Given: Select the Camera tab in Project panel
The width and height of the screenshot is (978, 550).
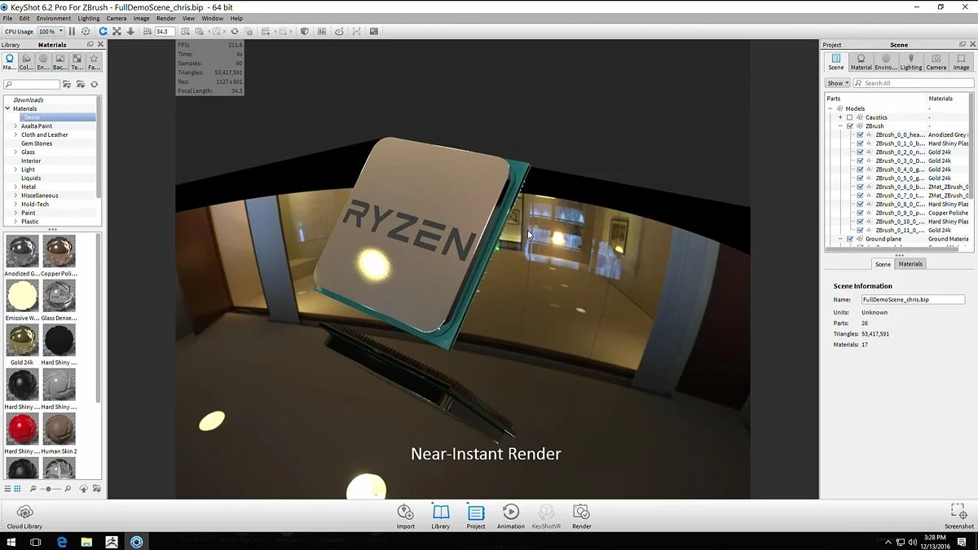Looking at the screenshot, I should click(936, 62).
